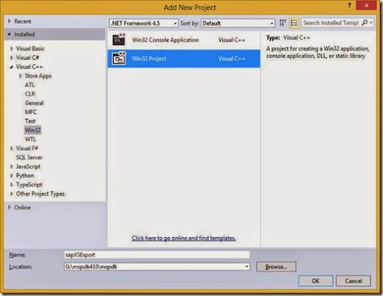Screen dimensions: 383x296
Task: Open the .NET Framework 4.5 dropdown
Action: (144, 23)
